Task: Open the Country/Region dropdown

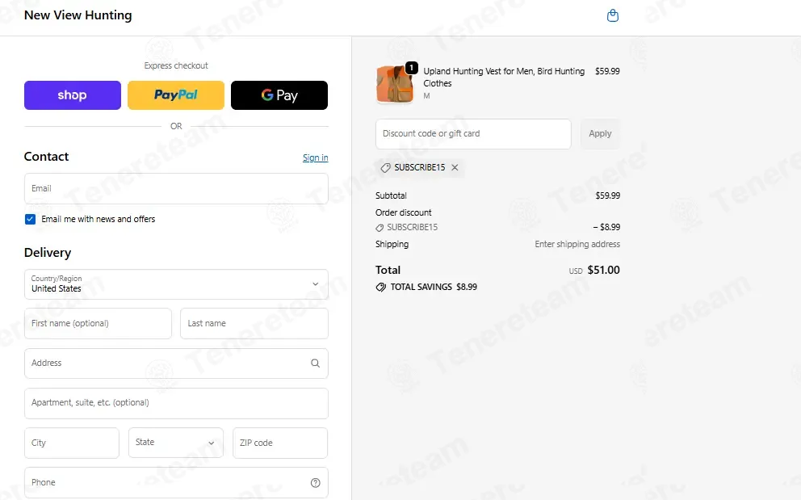Action: pos(176,284)
